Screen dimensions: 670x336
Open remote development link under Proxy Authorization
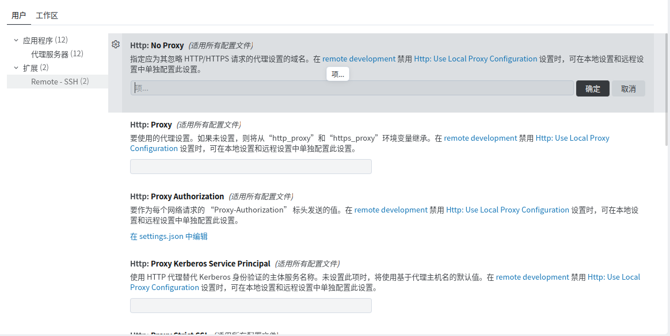coord(391,210)
